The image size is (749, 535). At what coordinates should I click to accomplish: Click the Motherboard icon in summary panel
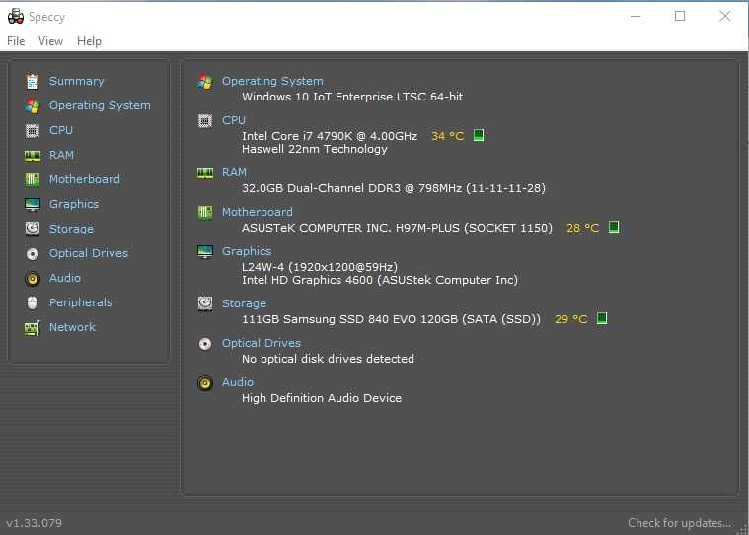[x=205, y=212]
